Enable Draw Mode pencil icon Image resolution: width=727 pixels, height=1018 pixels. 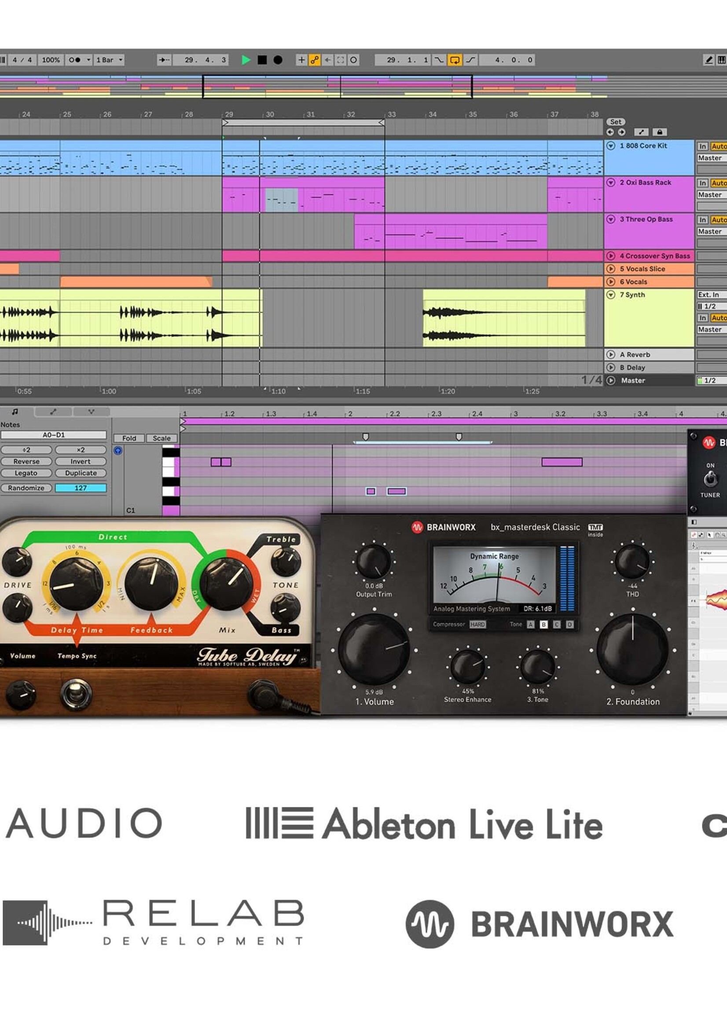tap(709, 59)
